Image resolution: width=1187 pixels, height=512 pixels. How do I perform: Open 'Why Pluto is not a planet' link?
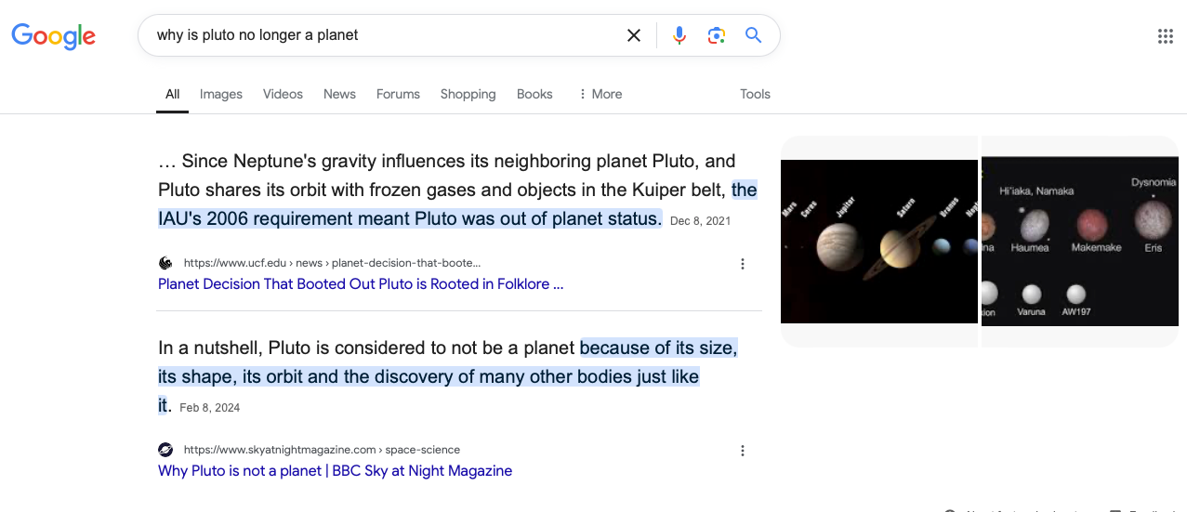point(335,471)
